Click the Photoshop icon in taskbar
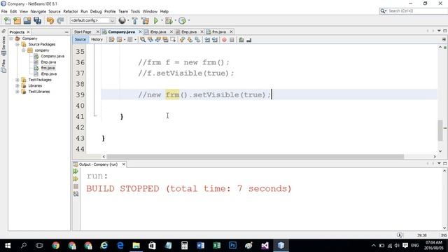The width and height of the screenshot is (448, 252). [x=233, y=246]
